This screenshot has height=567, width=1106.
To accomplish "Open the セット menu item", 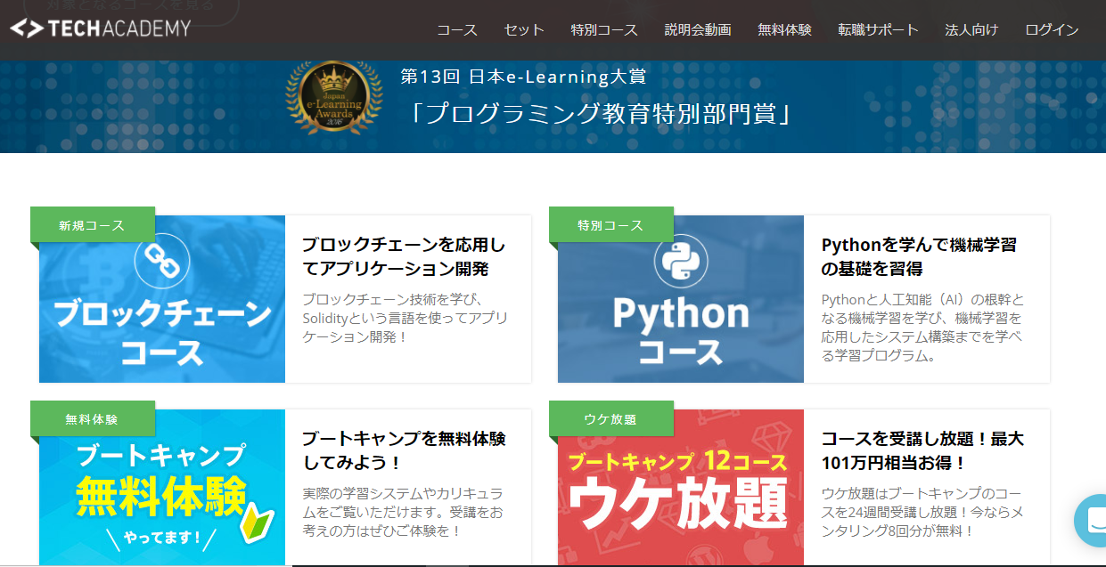I will tap(524, 30).
